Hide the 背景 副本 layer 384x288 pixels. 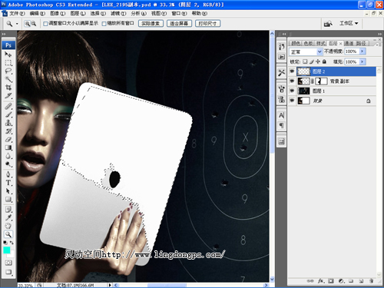click(292, 81)
